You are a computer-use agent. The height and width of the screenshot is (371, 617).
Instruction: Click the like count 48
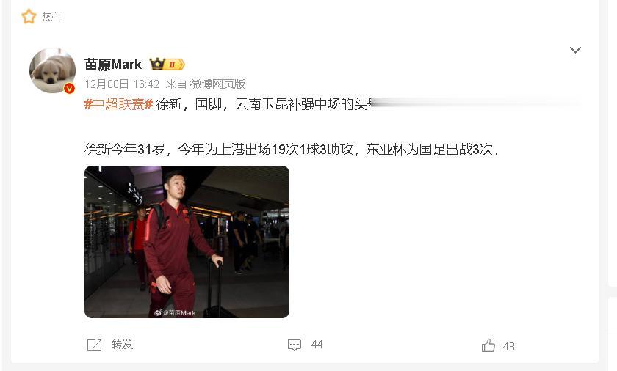pos(509,347)
